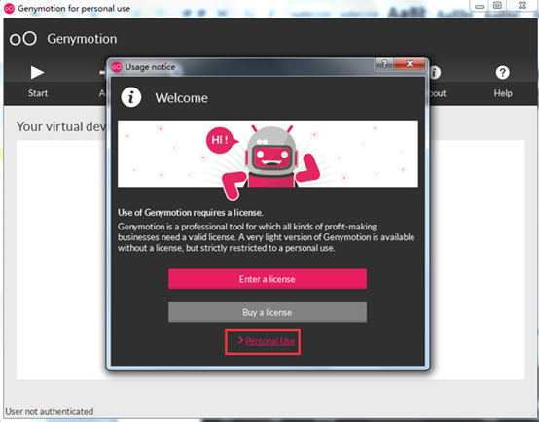539x422 pixels.
Task: Click the Genymotion double-circle logo in header
Action: pos(23,39)
